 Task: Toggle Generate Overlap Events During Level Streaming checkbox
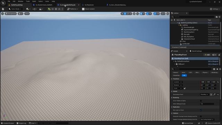(201, 116)
